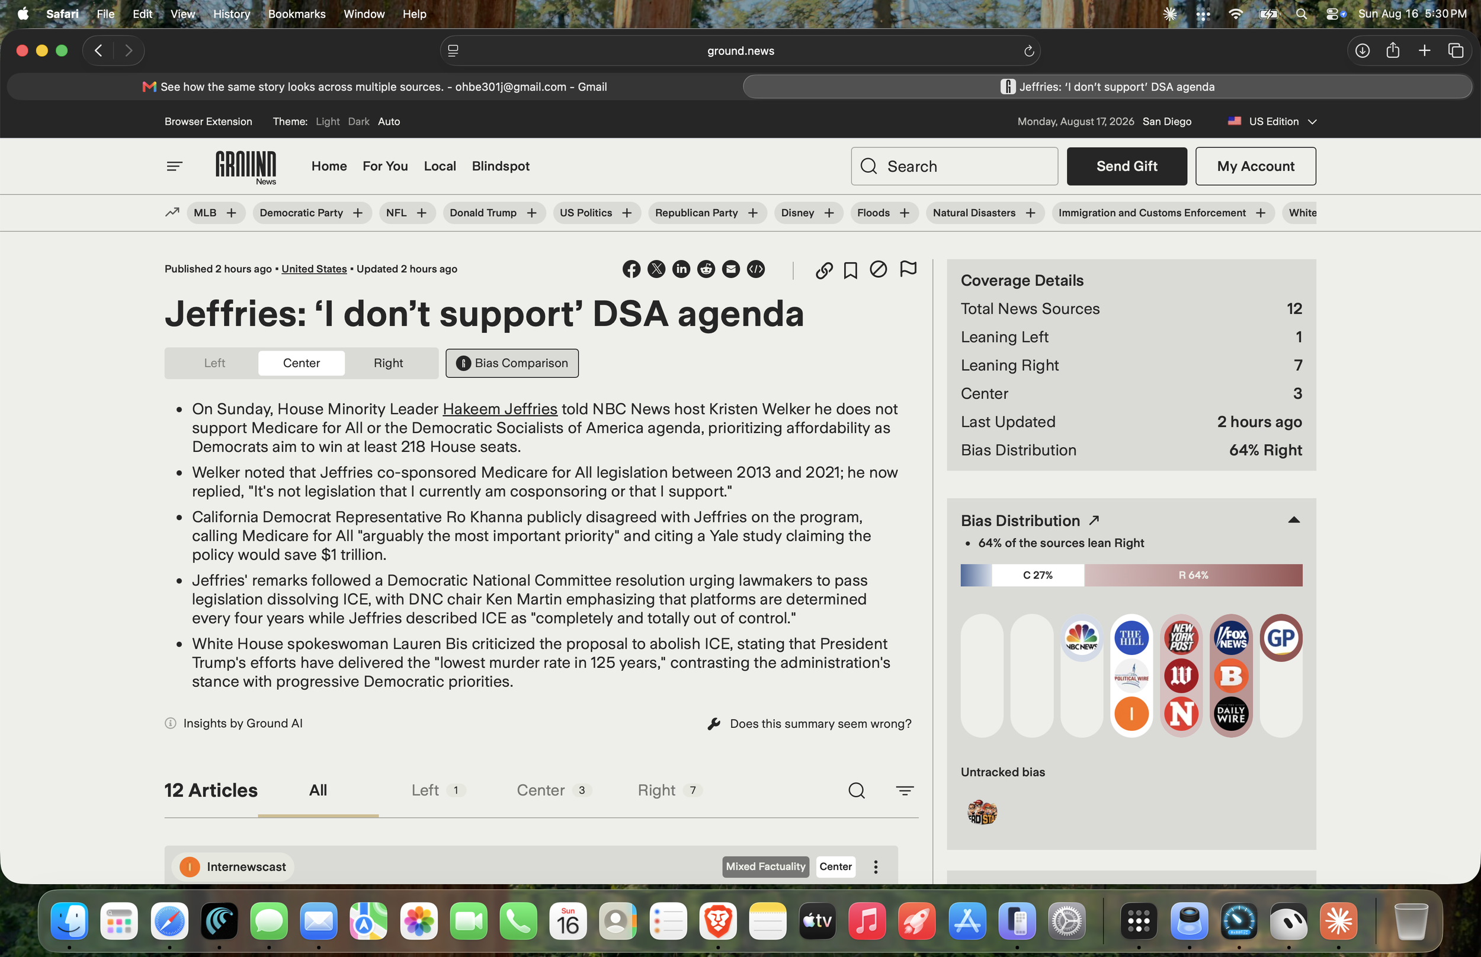The image size is (1481, 957).
Task: Open the Hakeem Jeffries link
Action: coord(499,409)
